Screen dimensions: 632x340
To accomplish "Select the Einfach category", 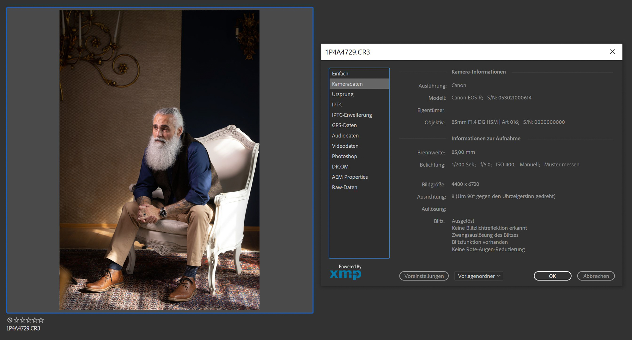I will click(340, 74).
